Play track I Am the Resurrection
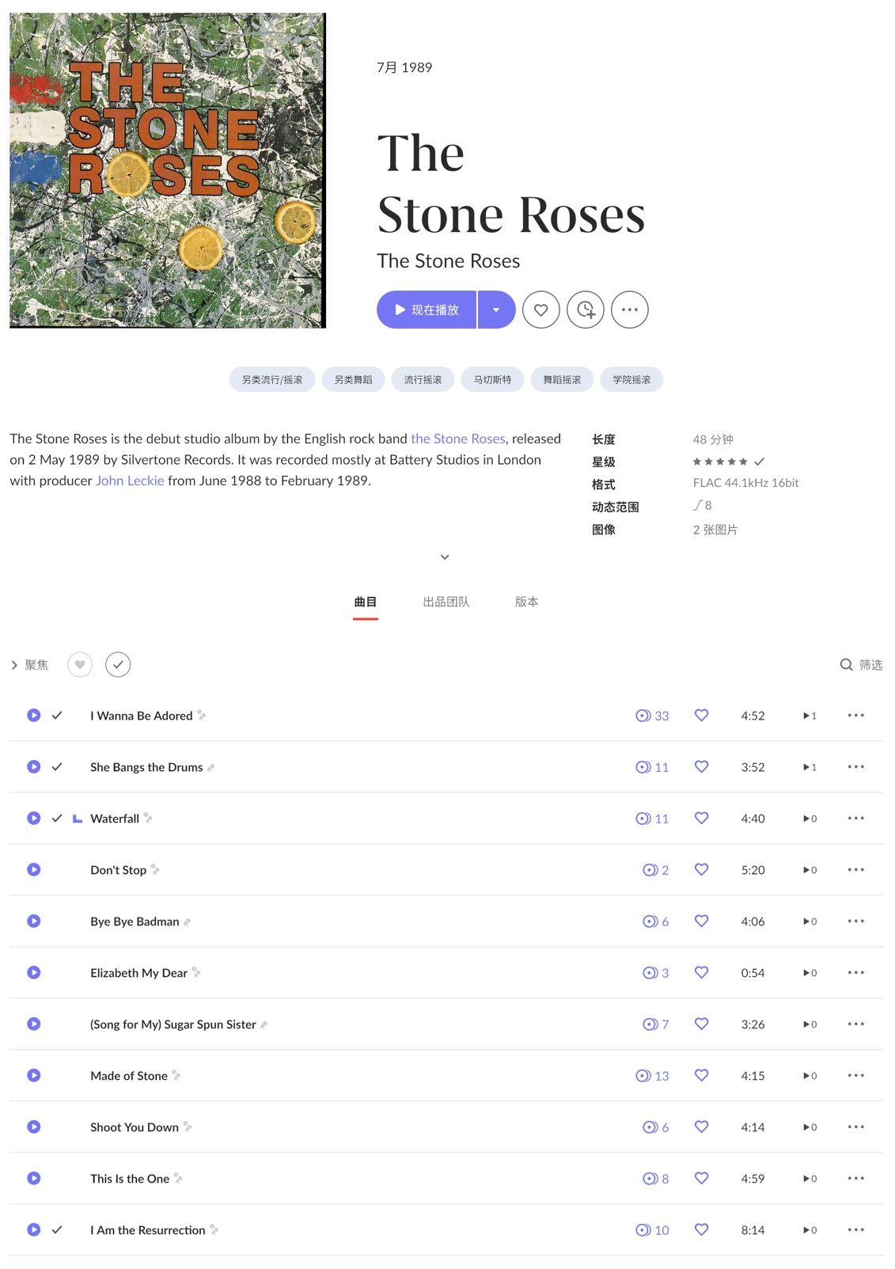This screenshot has height=1269, width=895. point(33,1229)
